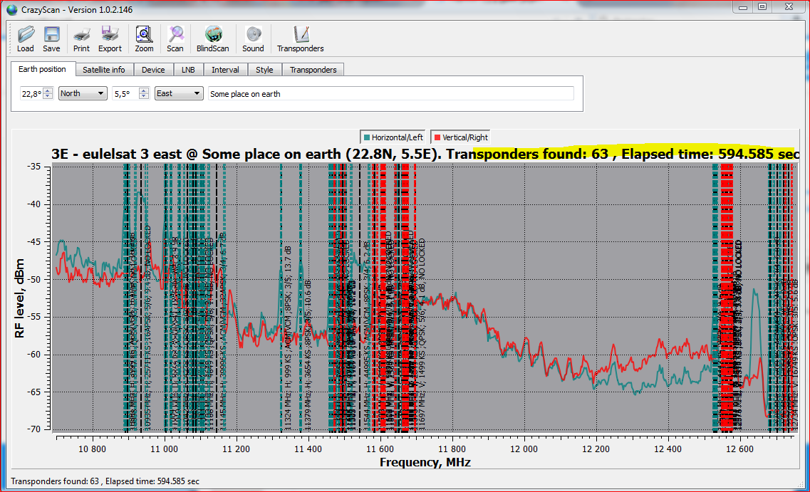The height and width of the screenshot is (492, 810).
Task: Toggle the Sound option
Action: 253,38
